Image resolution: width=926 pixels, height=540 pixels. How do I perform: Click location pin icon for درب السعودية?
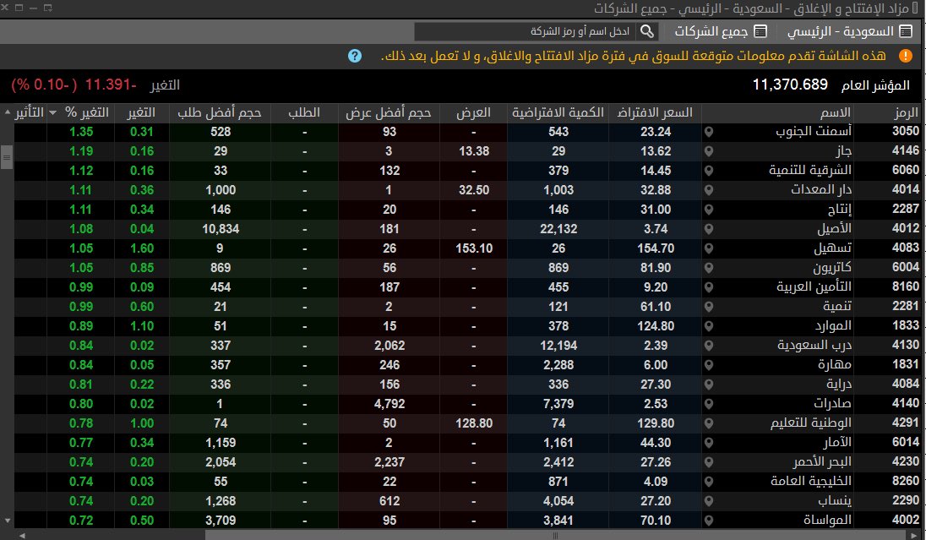[709, 346]
